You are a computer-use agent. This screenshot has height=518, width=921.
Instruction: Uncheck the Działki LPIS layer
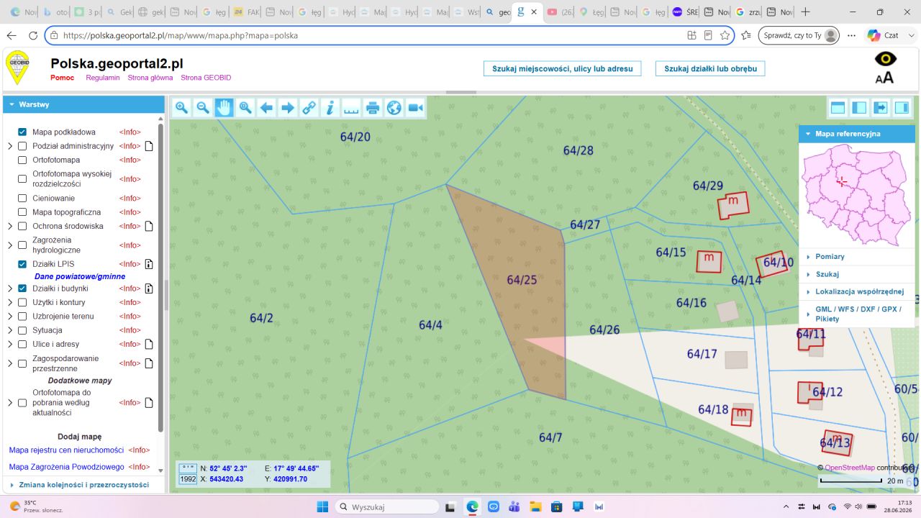pos(22,264)
